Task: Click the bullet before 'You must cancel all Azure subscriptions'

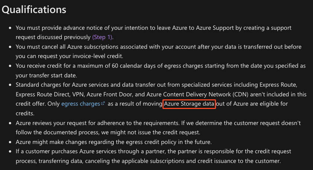Action: coord(10,47)
